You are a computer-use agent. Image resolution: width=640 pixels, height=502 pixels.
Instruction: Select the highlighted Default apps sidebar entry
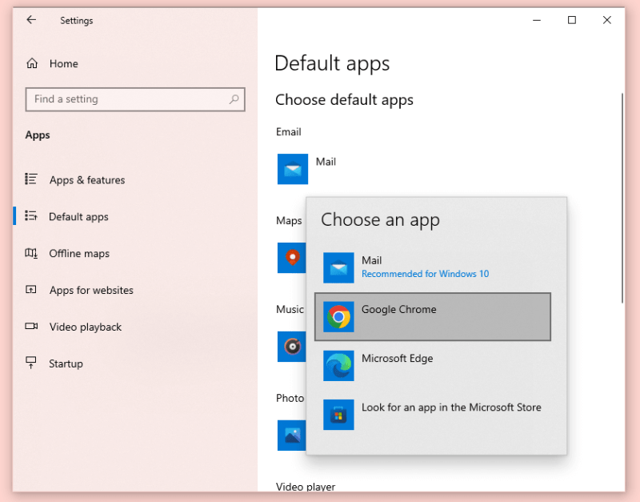78,216
